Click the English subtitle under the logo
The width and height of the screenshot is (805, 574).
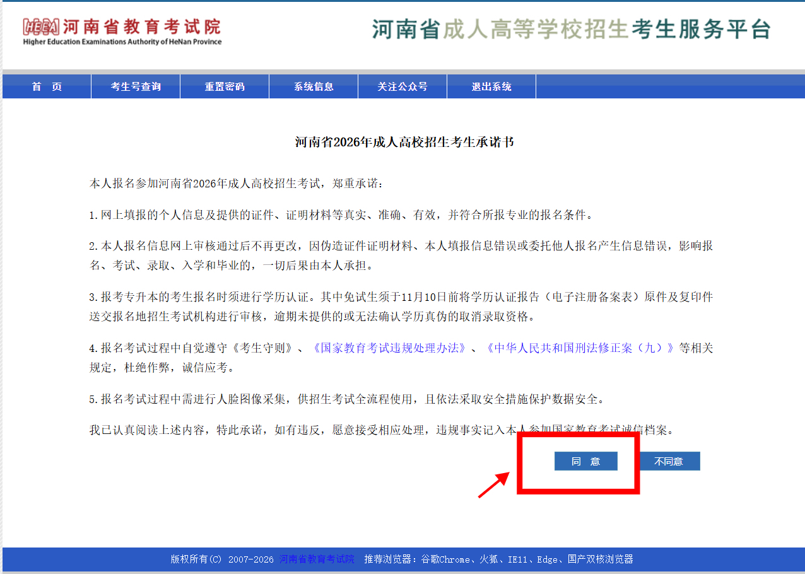point(122,42)
